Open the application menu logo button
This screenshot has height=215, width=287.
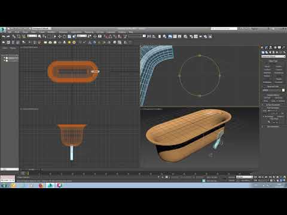3,29
